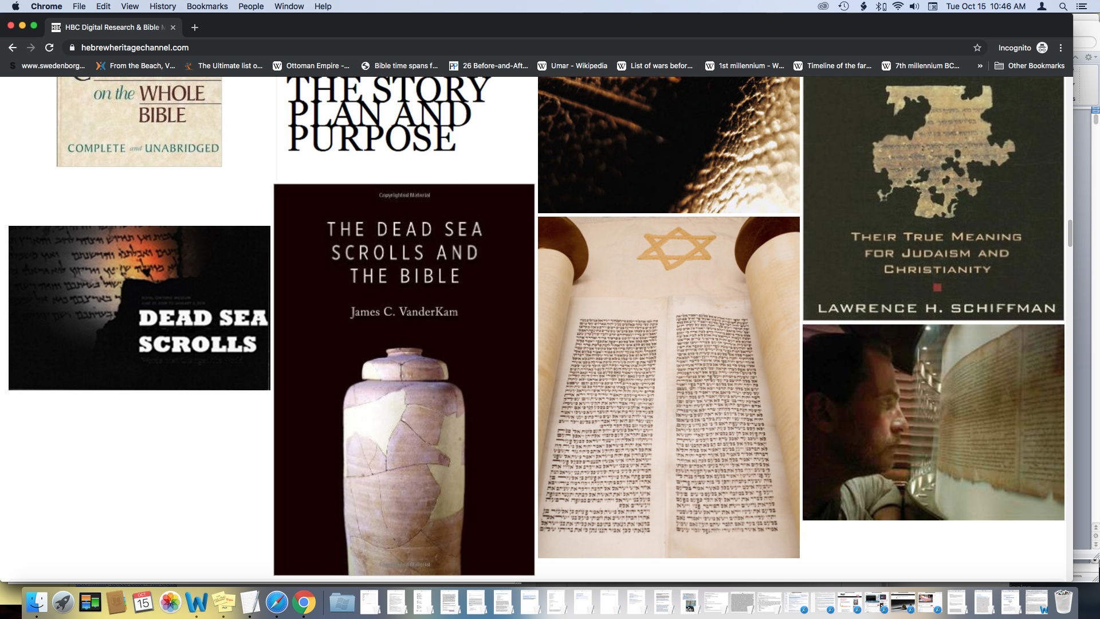Open the man viewing scroll photo
The width and height of the screenshot is (1100, 619).
tap(933, 422)
